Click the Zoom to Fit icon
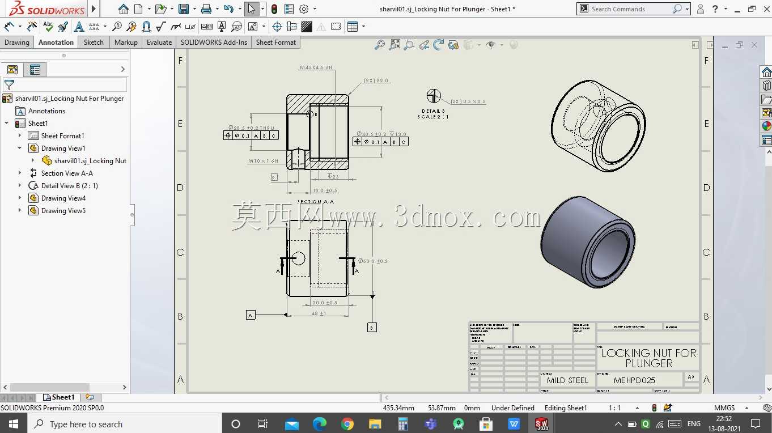772x433 pixels. coord(380,45)
